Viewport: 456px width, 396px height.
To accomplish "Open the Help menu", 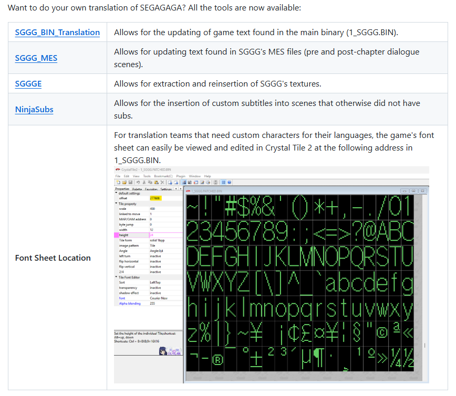I will tap(208, 176).
